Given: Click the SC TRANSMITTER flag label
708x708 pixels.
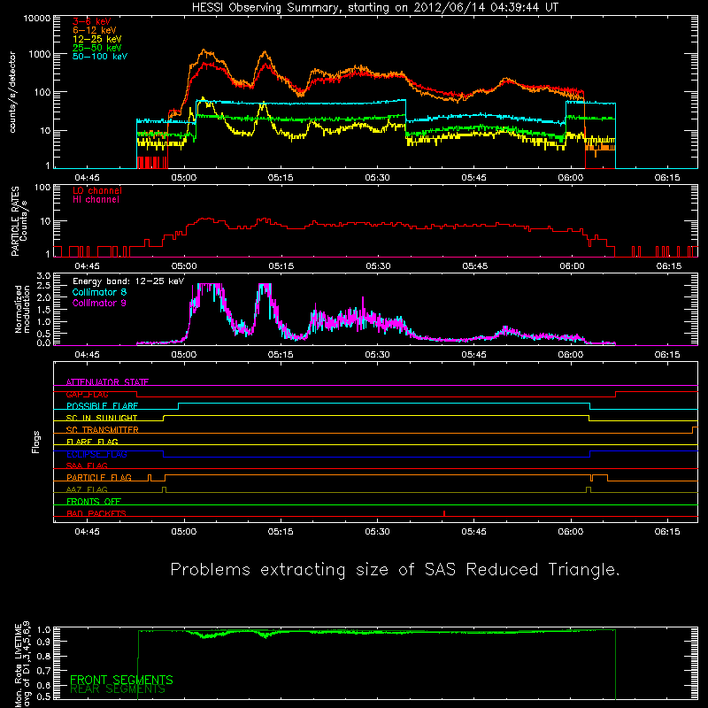Looking at the screenshot, I should [x=103, y=430].
